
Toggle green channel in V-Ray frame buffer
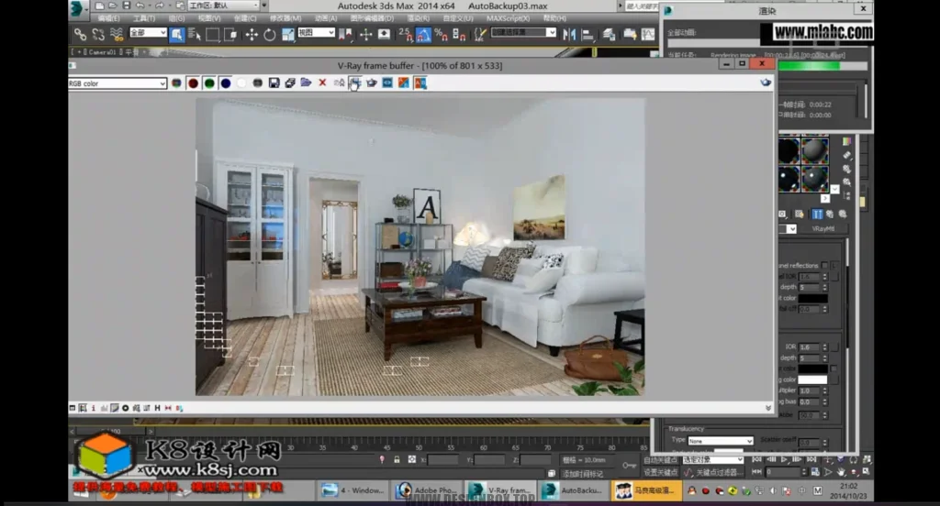209,82
